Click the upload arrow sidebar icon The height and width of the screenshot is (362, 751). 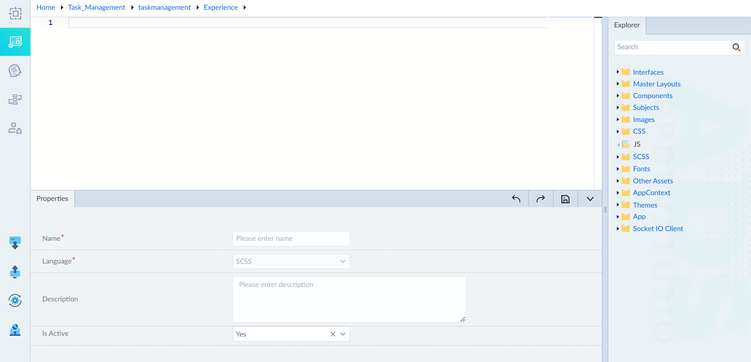15,271
